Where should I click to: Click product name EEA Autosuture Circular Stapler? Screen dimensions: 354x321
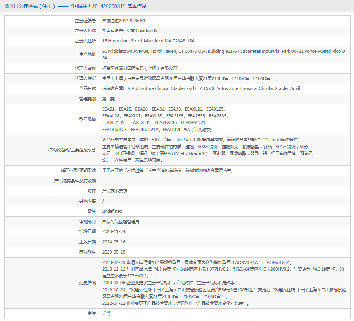click(x=201, y=88)
